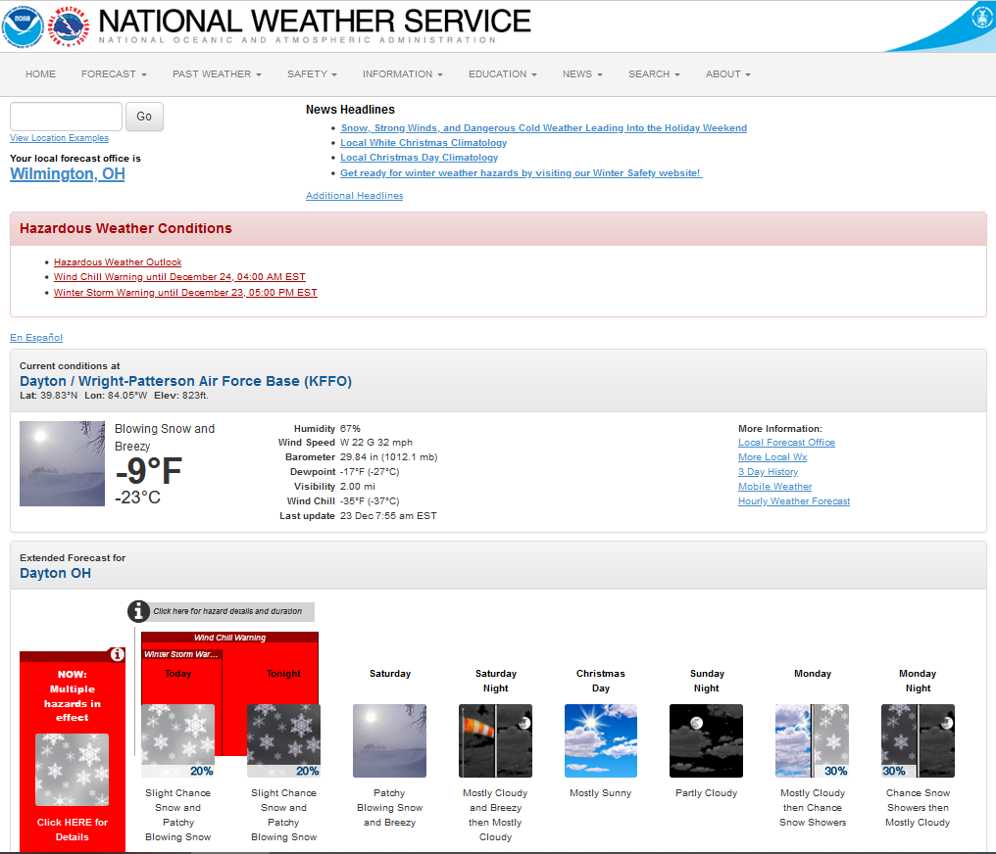Screen dimensions: 996x854
Task: Click the NOAA logo in the header
Action: [23, 26]
